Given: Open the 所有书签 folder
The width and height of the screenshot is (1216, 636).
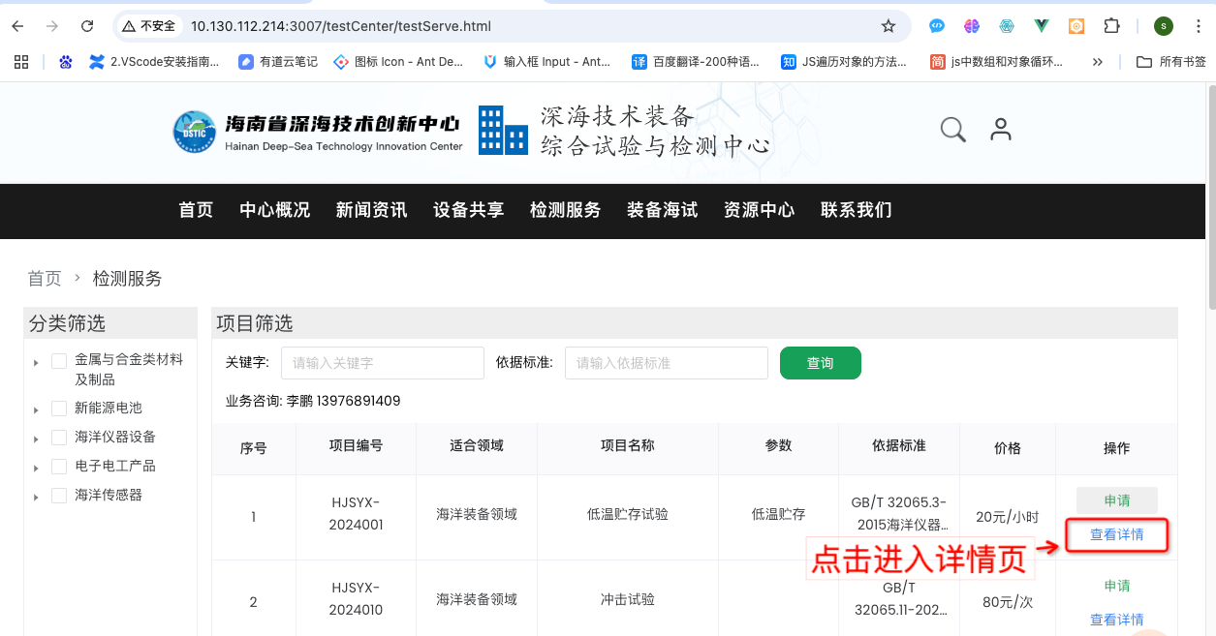Looking at the screenshot, I should (1171, 62).
